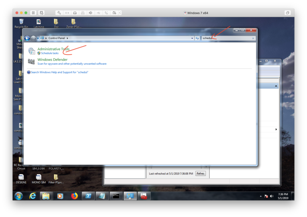
Task: Open the VMware settings wrench icon
Action: (x=59, y=13)
